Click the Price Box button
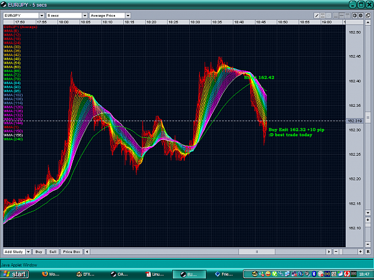374x280 pixels. (x=72, y=252)
